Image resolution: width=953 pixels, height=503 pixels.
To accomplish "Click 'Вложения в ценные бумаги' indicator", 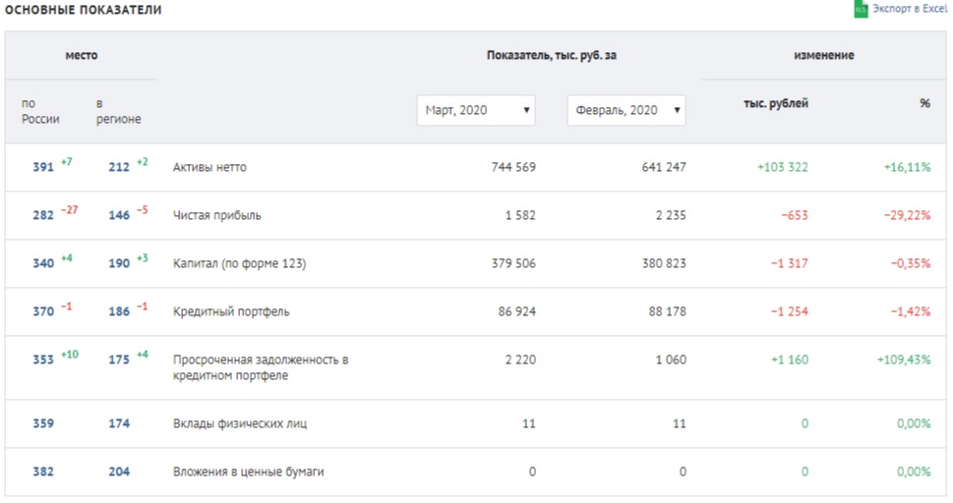I will click(248, 472).
